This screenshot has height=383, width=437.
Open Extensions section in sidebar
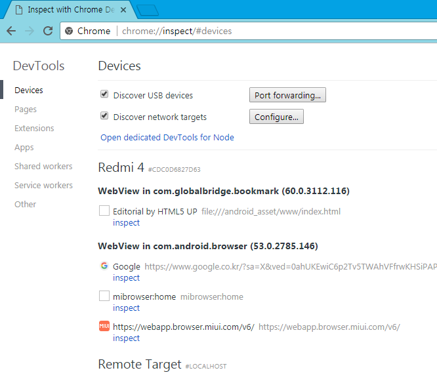[x=34, y=128]
